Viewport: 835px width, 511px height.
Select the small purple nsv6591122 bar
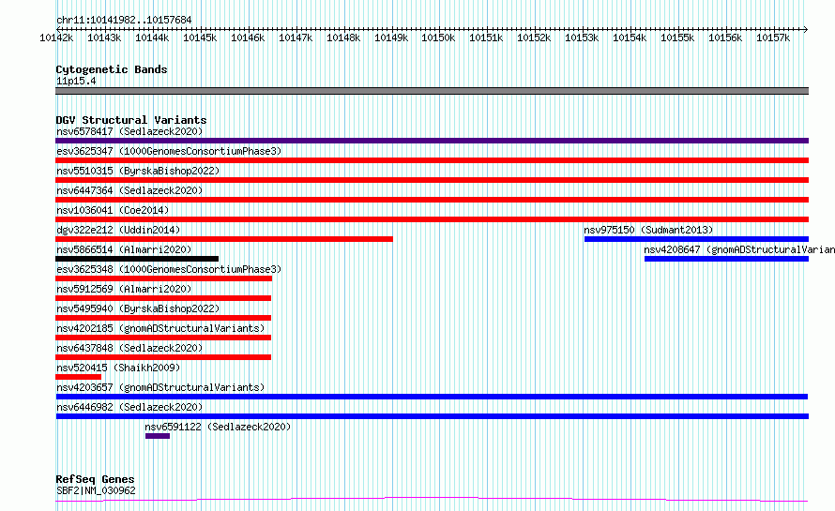click(x=158, y=436)
